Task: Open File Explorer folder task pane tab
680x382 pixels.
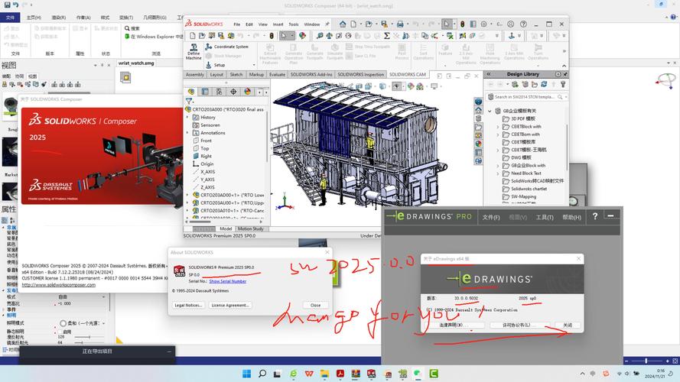Action: point(478,127)
